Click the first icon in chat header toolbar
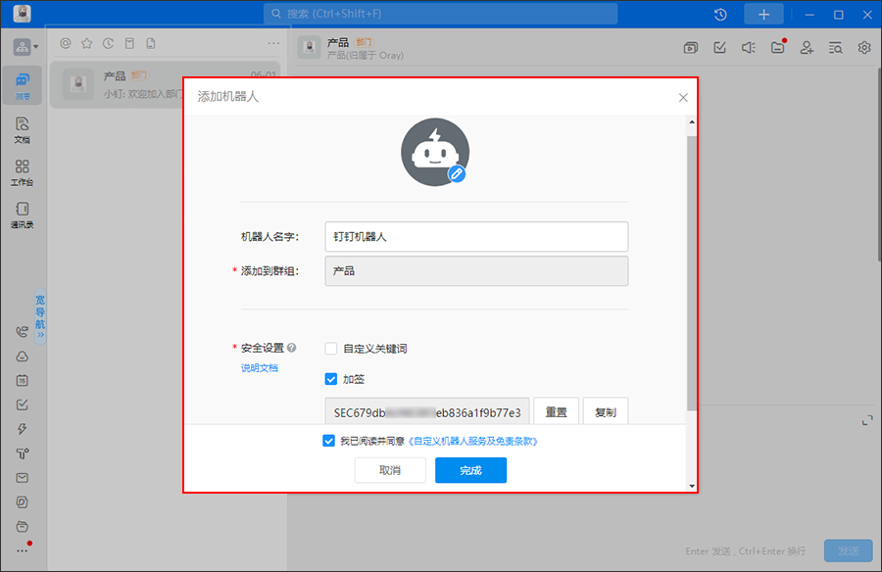 click(x=691, y=48)
